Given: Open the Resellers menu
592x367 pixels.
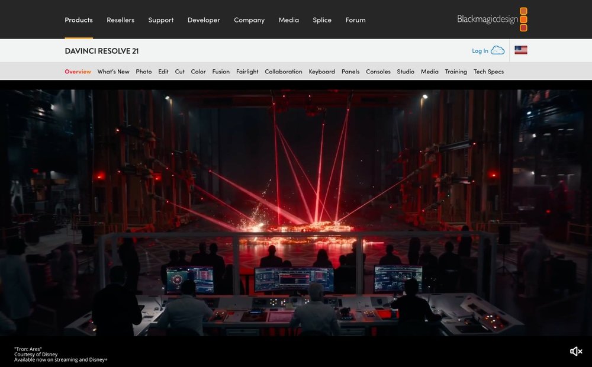Looking at the screenshot, I should click(x=120, y=20).
